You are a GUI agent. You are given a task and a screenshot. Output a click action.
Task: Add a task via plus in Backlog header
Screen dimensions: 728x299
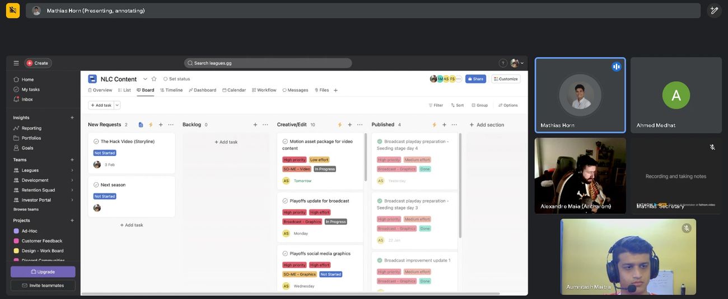(x=255, y=125)
